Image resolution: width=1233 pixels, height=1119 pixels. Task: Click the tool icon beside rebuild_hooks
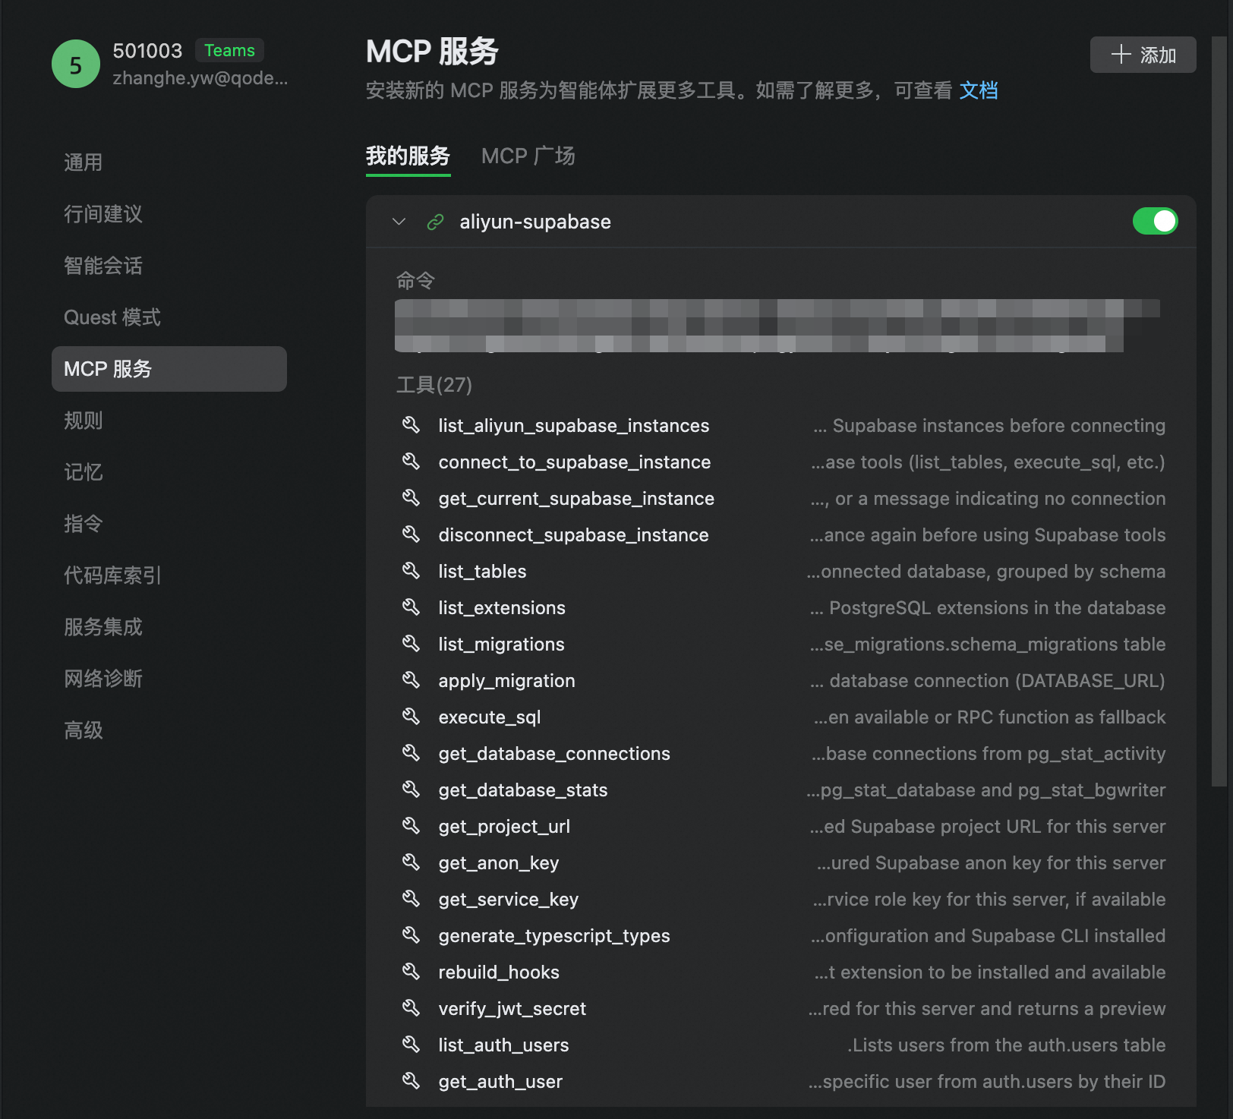tap(411, 971)
